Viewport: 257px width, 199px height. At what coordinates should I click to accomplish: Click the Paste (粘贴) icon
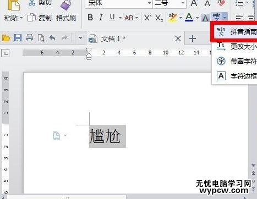pos(14,5)
